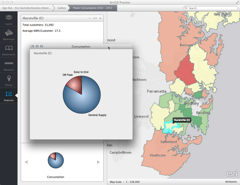Image resolution: width=240 pixels, height=185 pixels.
Task: Click the esri logo on map
Action: tap(232, 174)
